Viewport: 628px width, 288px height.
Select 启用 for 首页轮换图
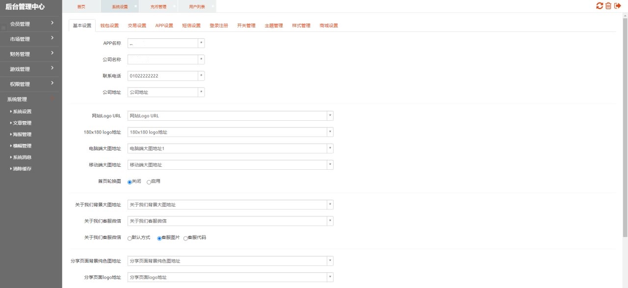click(x=149, y=182)
